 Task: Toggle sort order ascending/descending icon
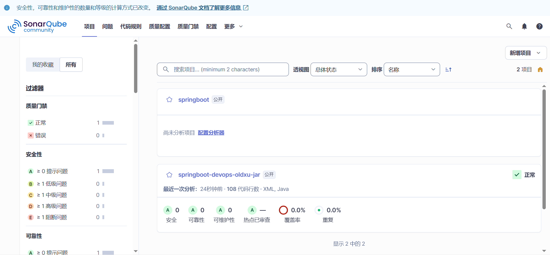448,70
